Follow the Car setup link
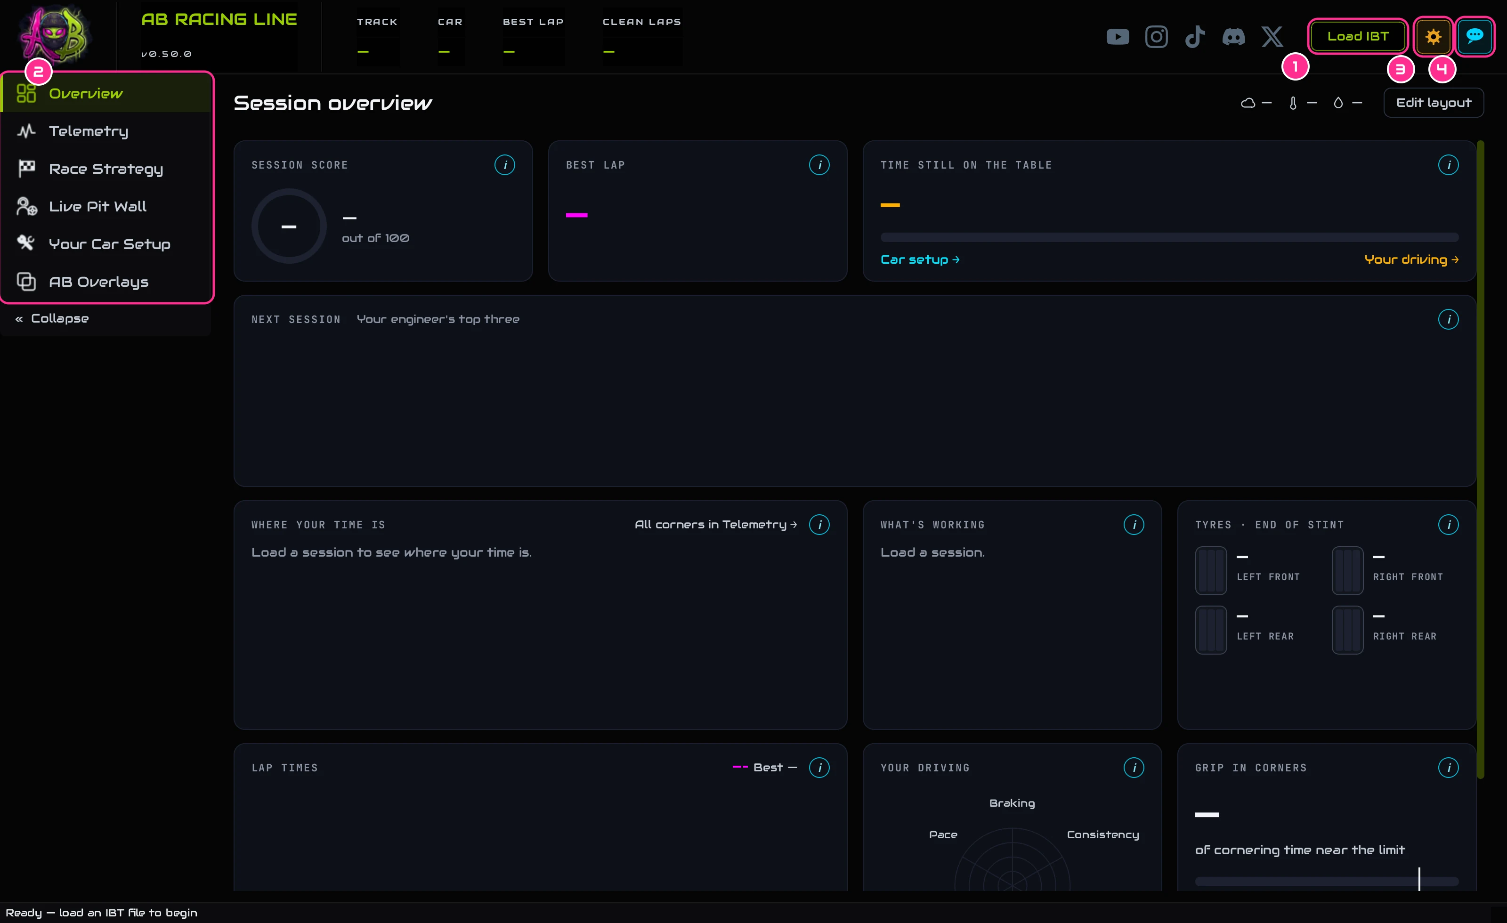The width and height of the screenshot is (1507, 923). coord(919,259)
